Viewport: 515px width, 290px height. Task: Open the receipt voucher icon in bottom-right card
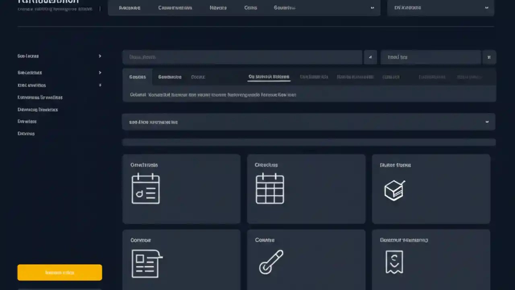[394, 262]
